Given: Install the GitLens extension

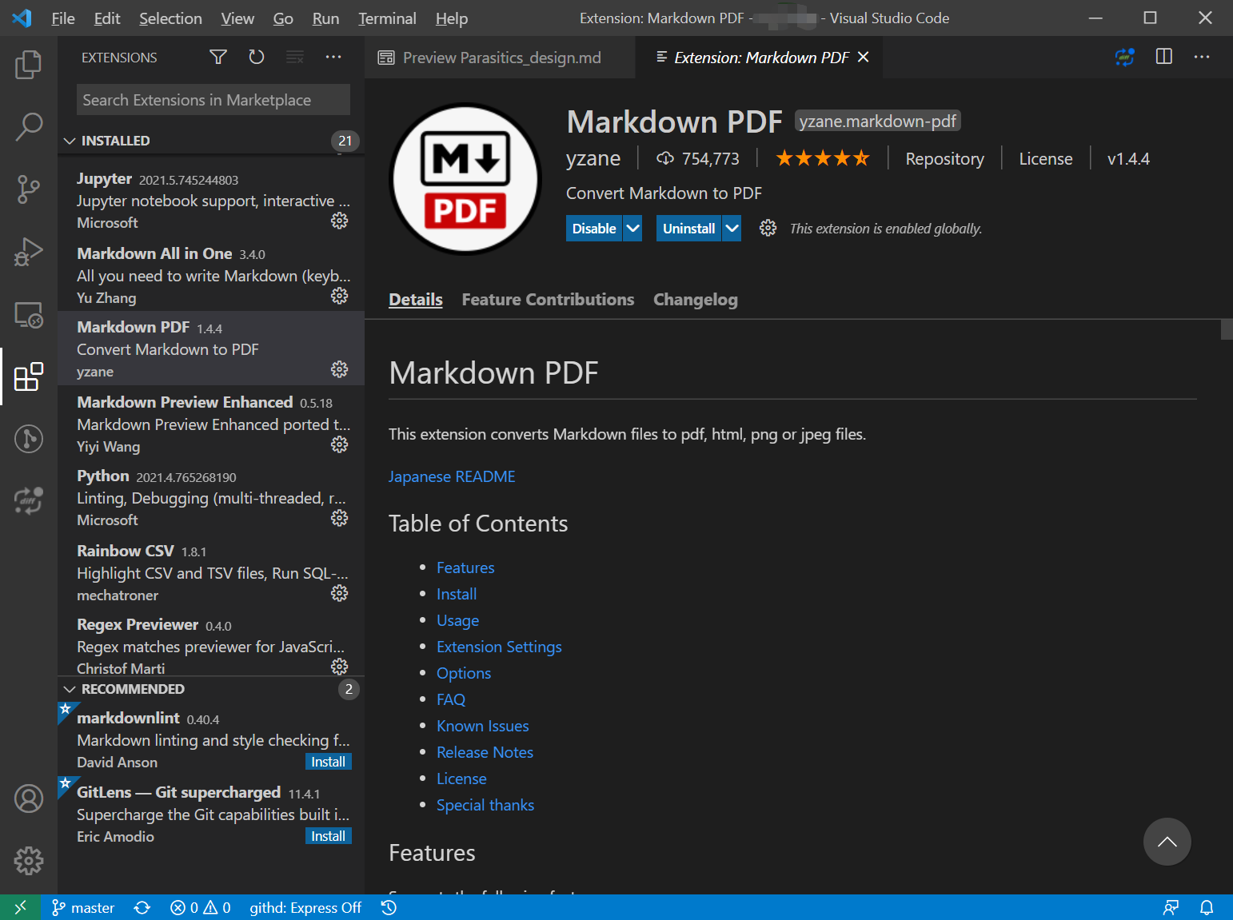Looking at the screenshot, I should click(329, 836).
